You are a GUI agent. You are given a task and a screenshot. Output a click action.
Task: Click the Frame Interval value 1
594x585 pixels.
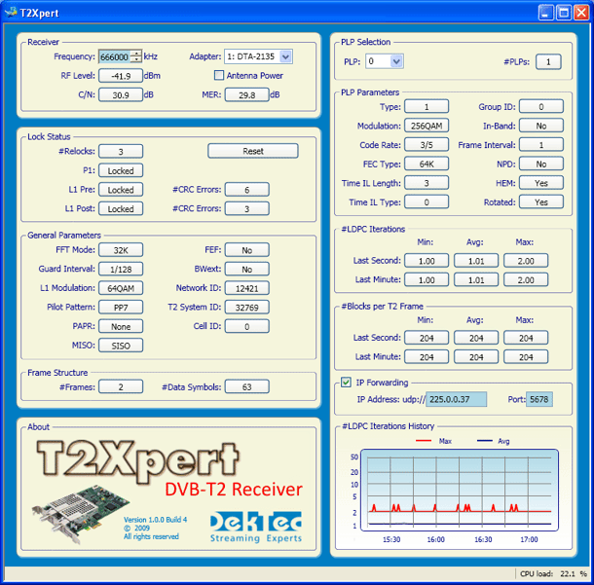[x=541, y=145]
